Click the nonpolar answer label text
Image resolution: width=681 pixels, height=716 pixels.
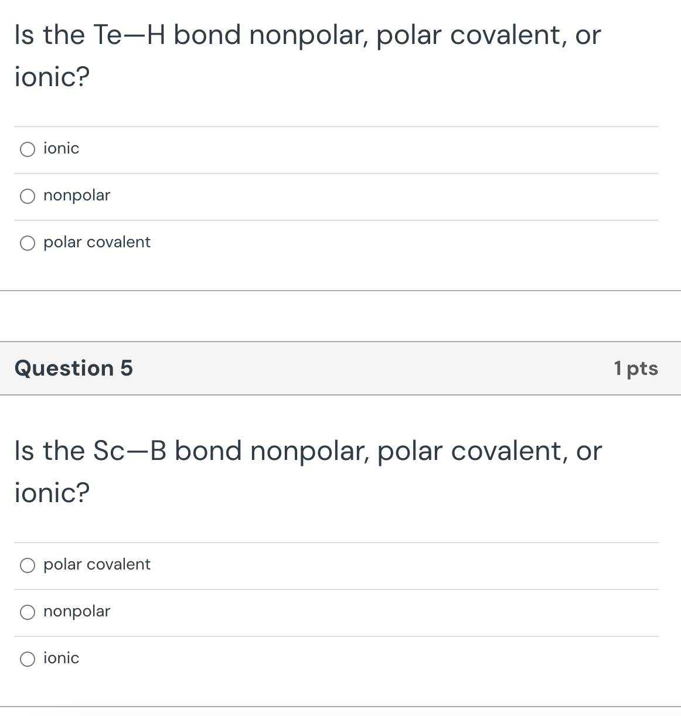point(76,195)
